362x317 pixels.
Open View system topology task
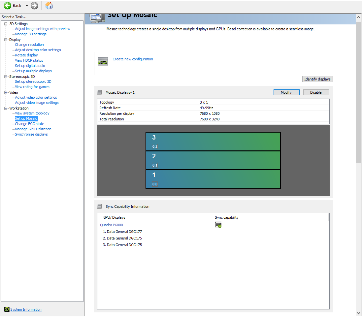coord(32,113)
